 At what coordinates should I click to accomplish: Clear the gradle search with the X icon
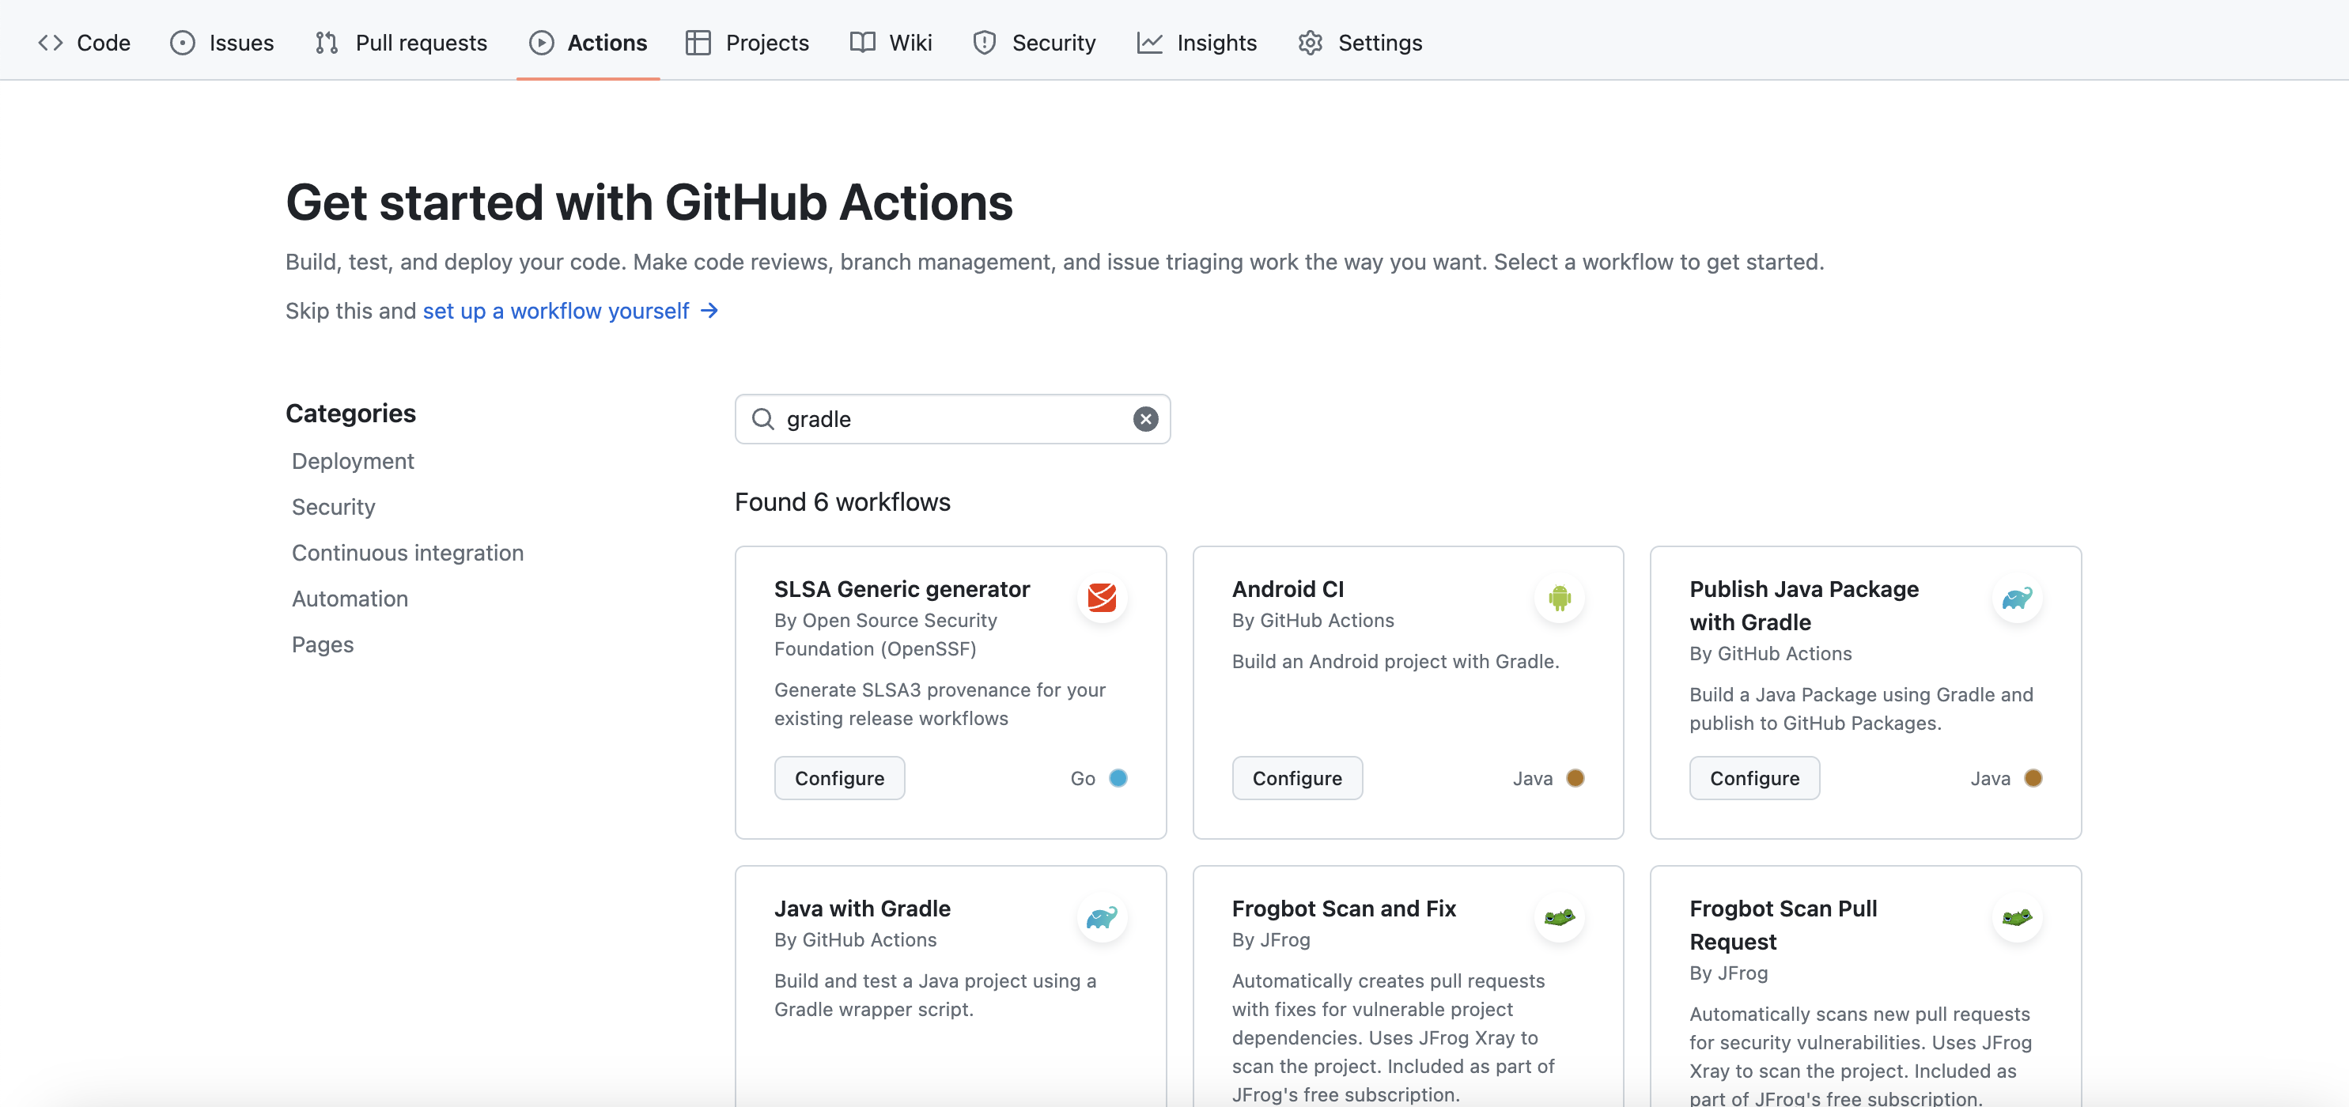coord(1145,418)
